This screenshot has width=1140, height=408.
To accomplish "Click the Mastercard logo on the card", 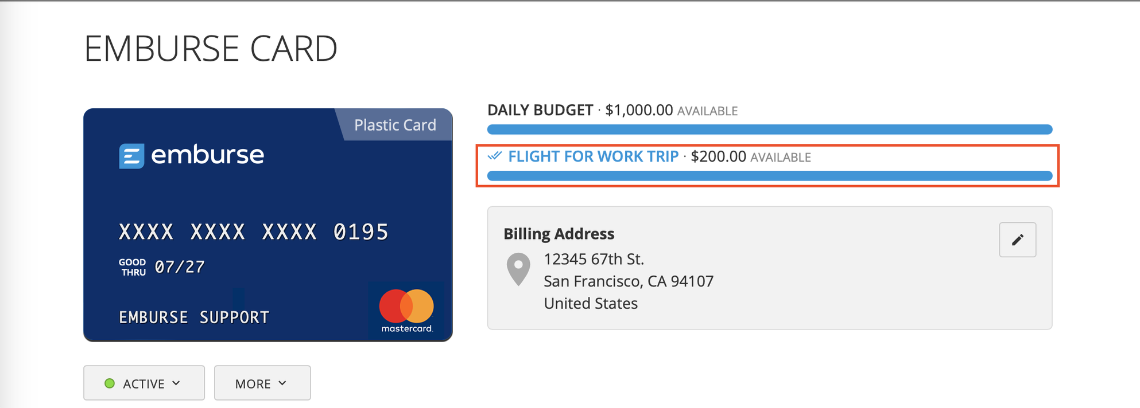I will pos(405,310).
